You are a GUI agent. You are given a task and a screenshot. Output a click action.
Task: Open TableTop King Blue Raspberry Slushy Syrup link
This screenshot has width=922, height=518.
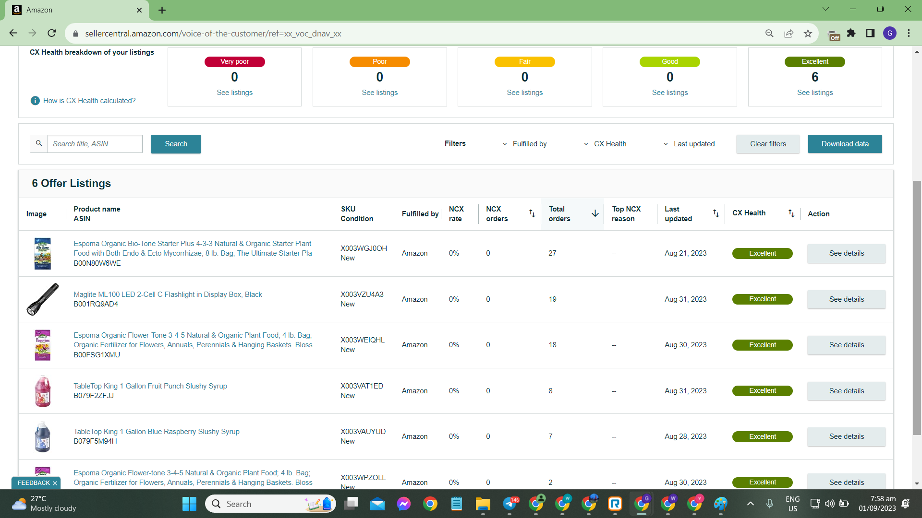[x=157, y=432]
